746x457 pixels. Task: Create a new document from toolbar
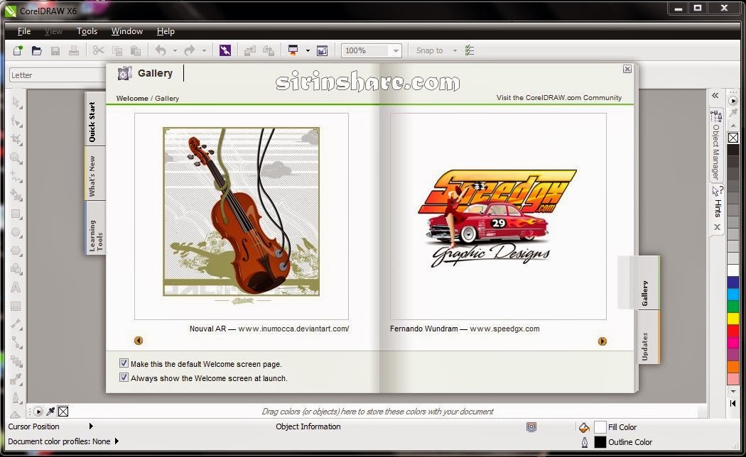click(x=18, y=50)
